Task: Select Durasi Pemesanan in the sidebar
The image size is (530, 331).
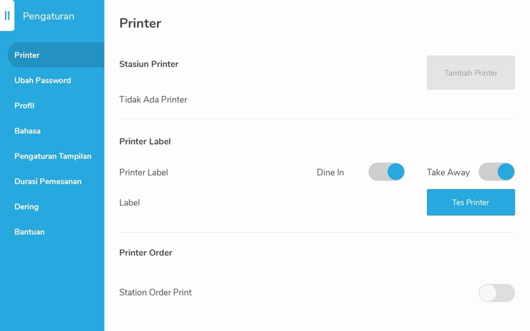Action: coord(48,181)
